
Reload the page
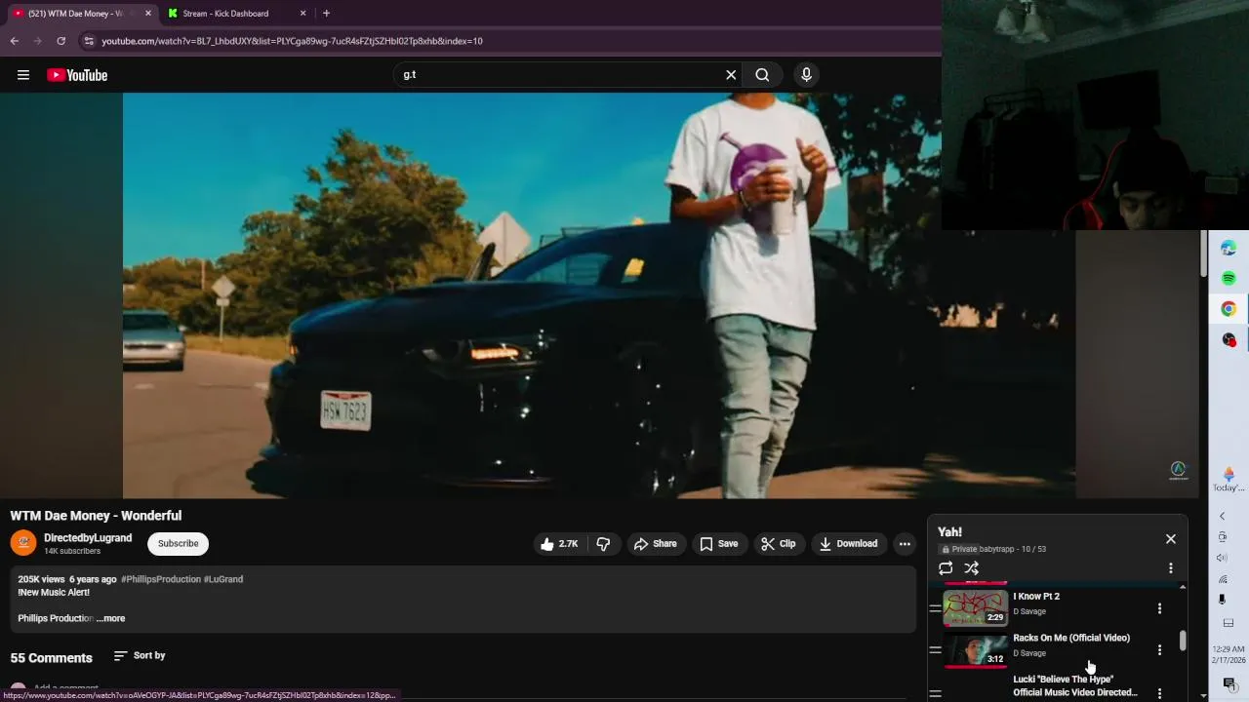(x=60, y=41)
